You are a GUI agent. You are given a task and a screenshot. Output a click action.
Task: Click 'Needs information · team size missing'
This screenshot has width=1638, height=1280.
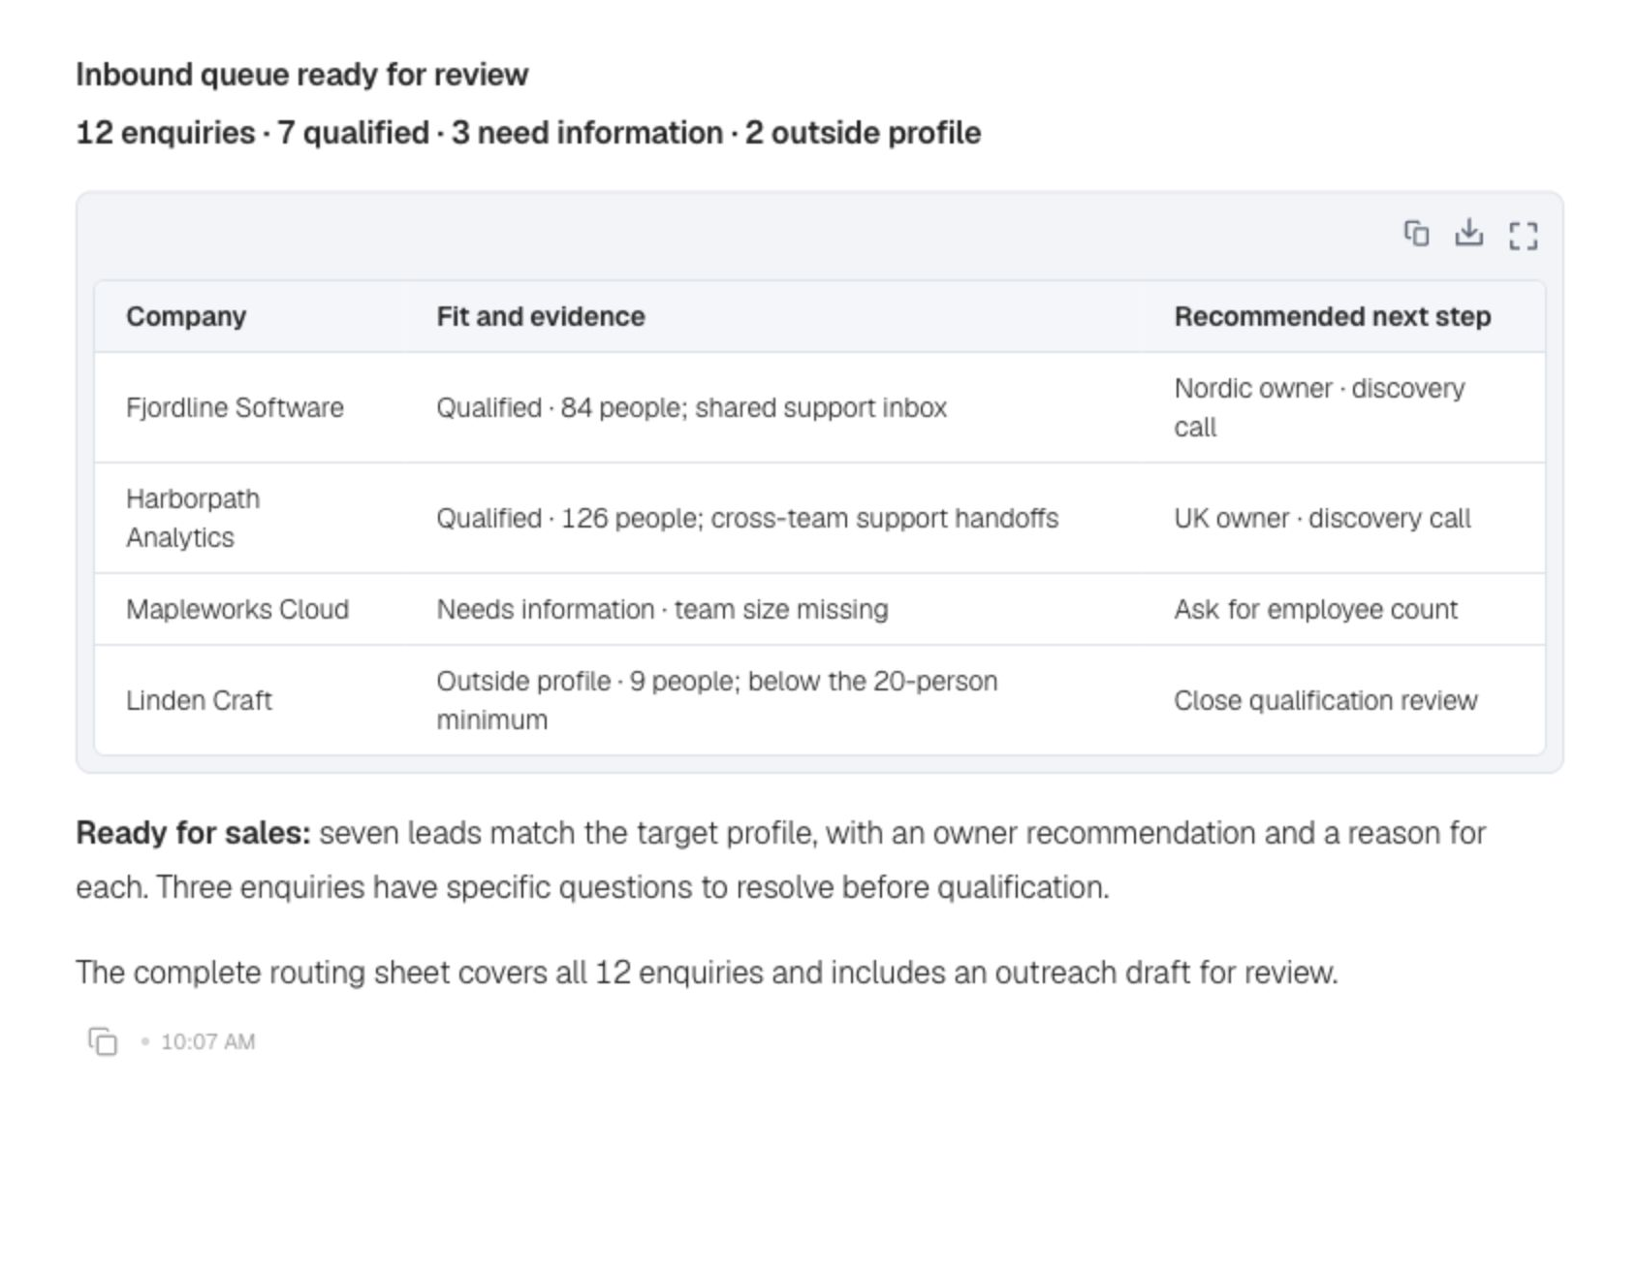(x=662, y=609)
